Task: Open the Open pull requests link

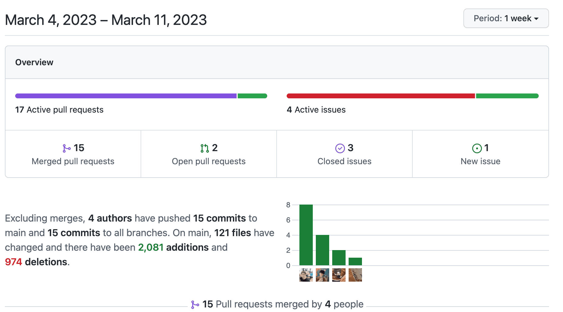Action: tap(209, 161)
